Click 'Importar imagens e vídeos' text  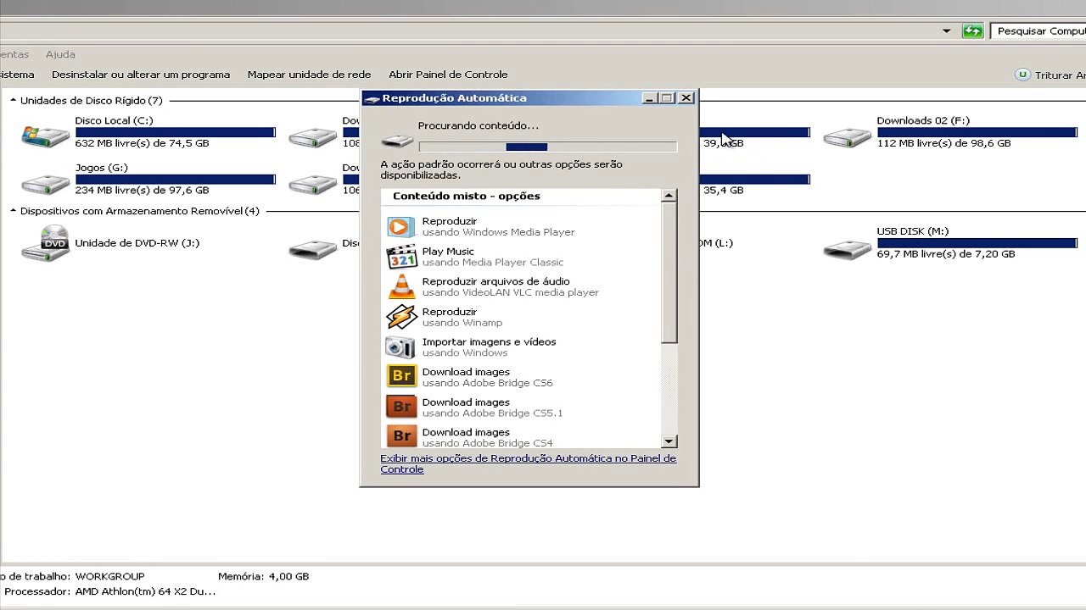click(489, 342)
